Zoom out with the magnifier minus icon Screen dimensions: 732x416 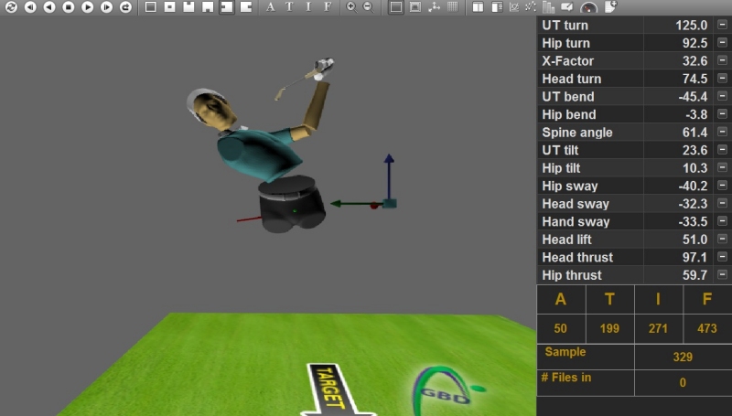click(x=369, y=7)
